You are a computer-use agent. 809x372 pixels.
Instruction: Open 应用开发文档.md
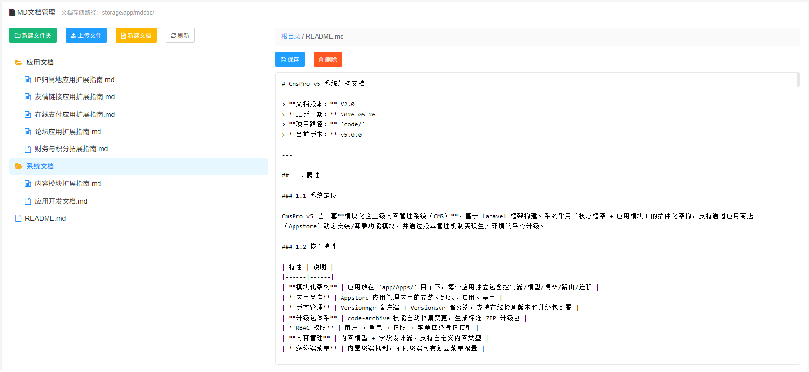click(x=61, y=201)
